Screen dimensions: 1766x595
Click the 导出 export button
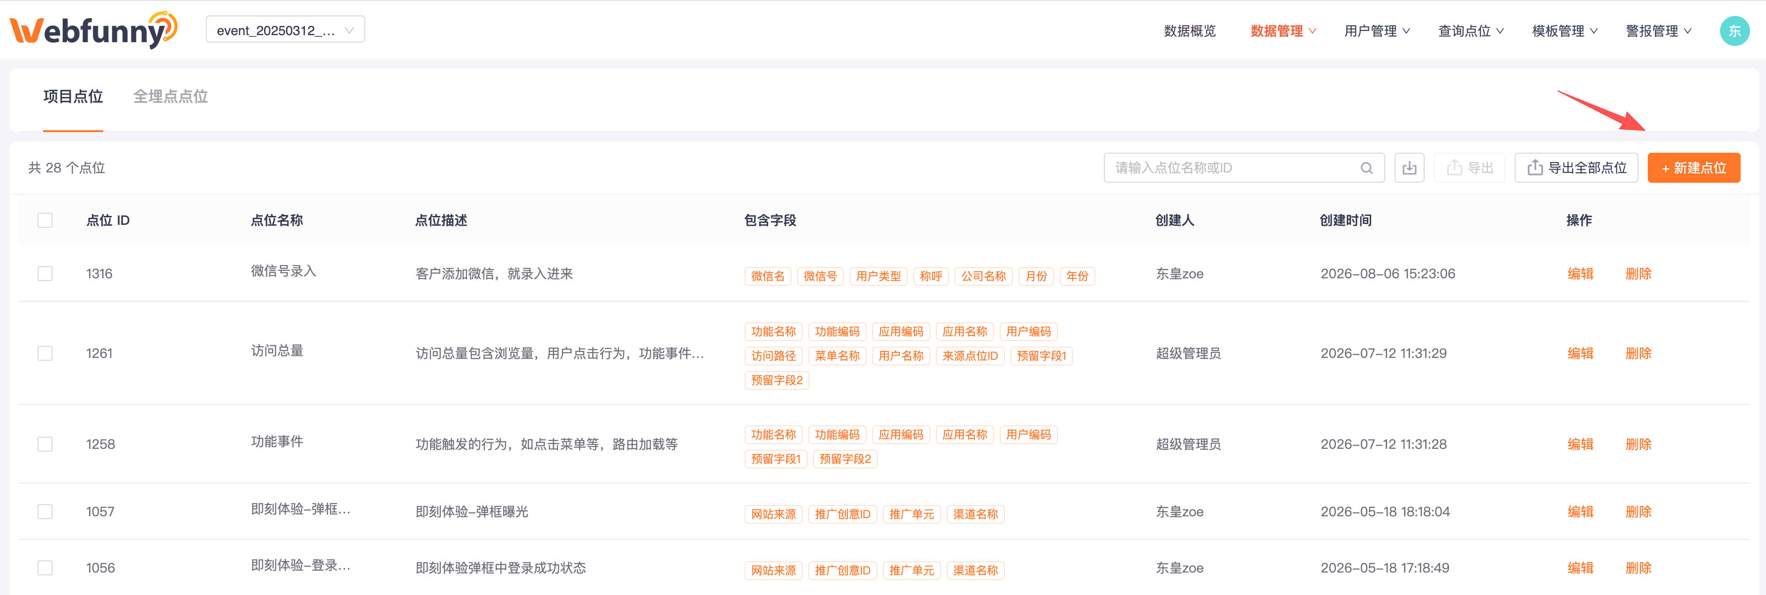(1469, 168)
